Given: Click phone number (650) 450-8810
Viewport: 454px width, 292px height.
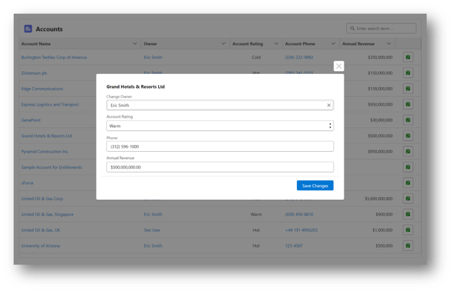Looking at the screenshot, I should click(299, 214).
